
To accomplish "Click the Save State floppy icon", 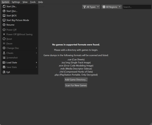I will (4, 67).
